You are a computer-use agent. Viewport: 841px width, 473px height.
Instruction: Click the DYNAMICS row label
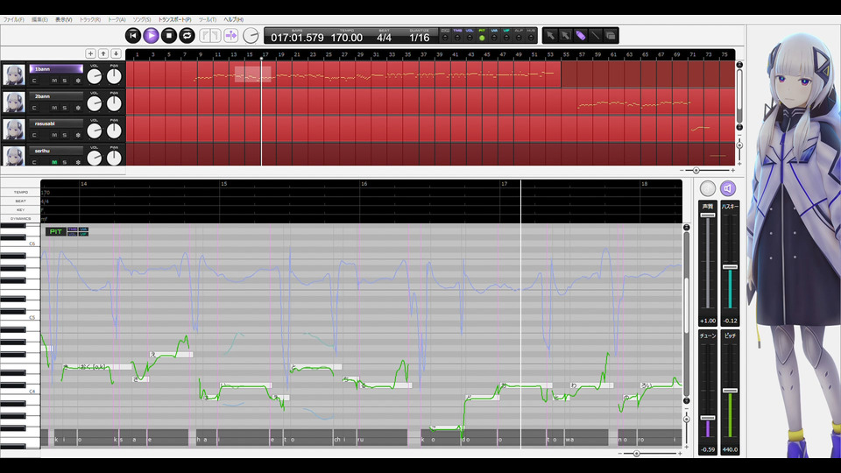[x=21, y=219]
